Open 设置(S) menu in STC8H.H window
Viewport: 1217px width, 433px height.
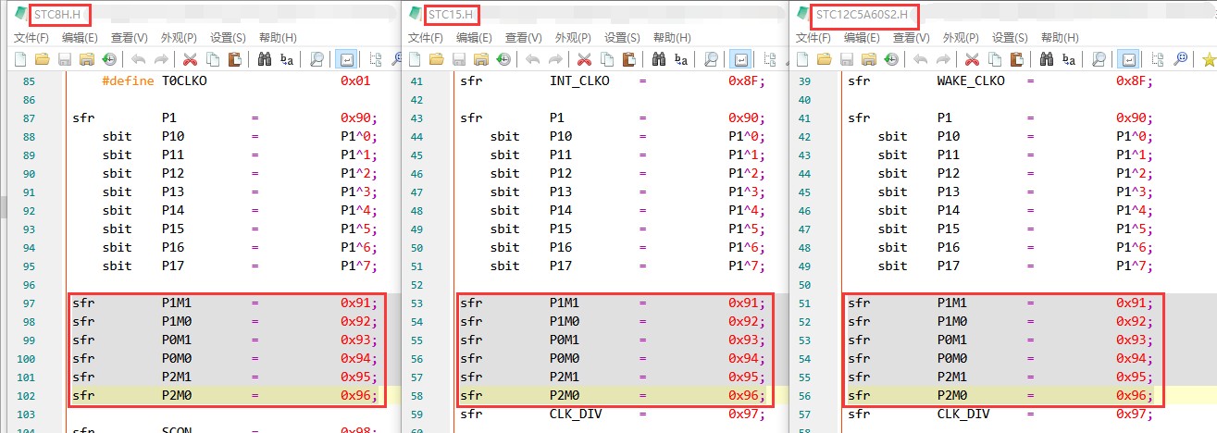point(228,38)
